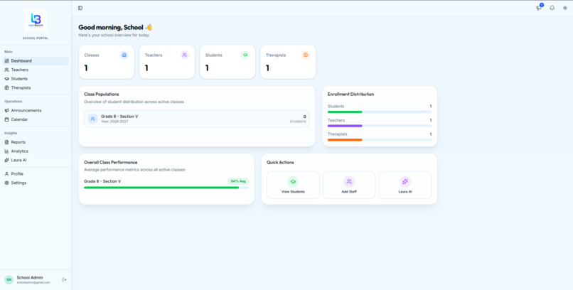Viewport: 573px width, 290px height.
Task: Click the View Students quick action
Action: (x=293, y=186)
